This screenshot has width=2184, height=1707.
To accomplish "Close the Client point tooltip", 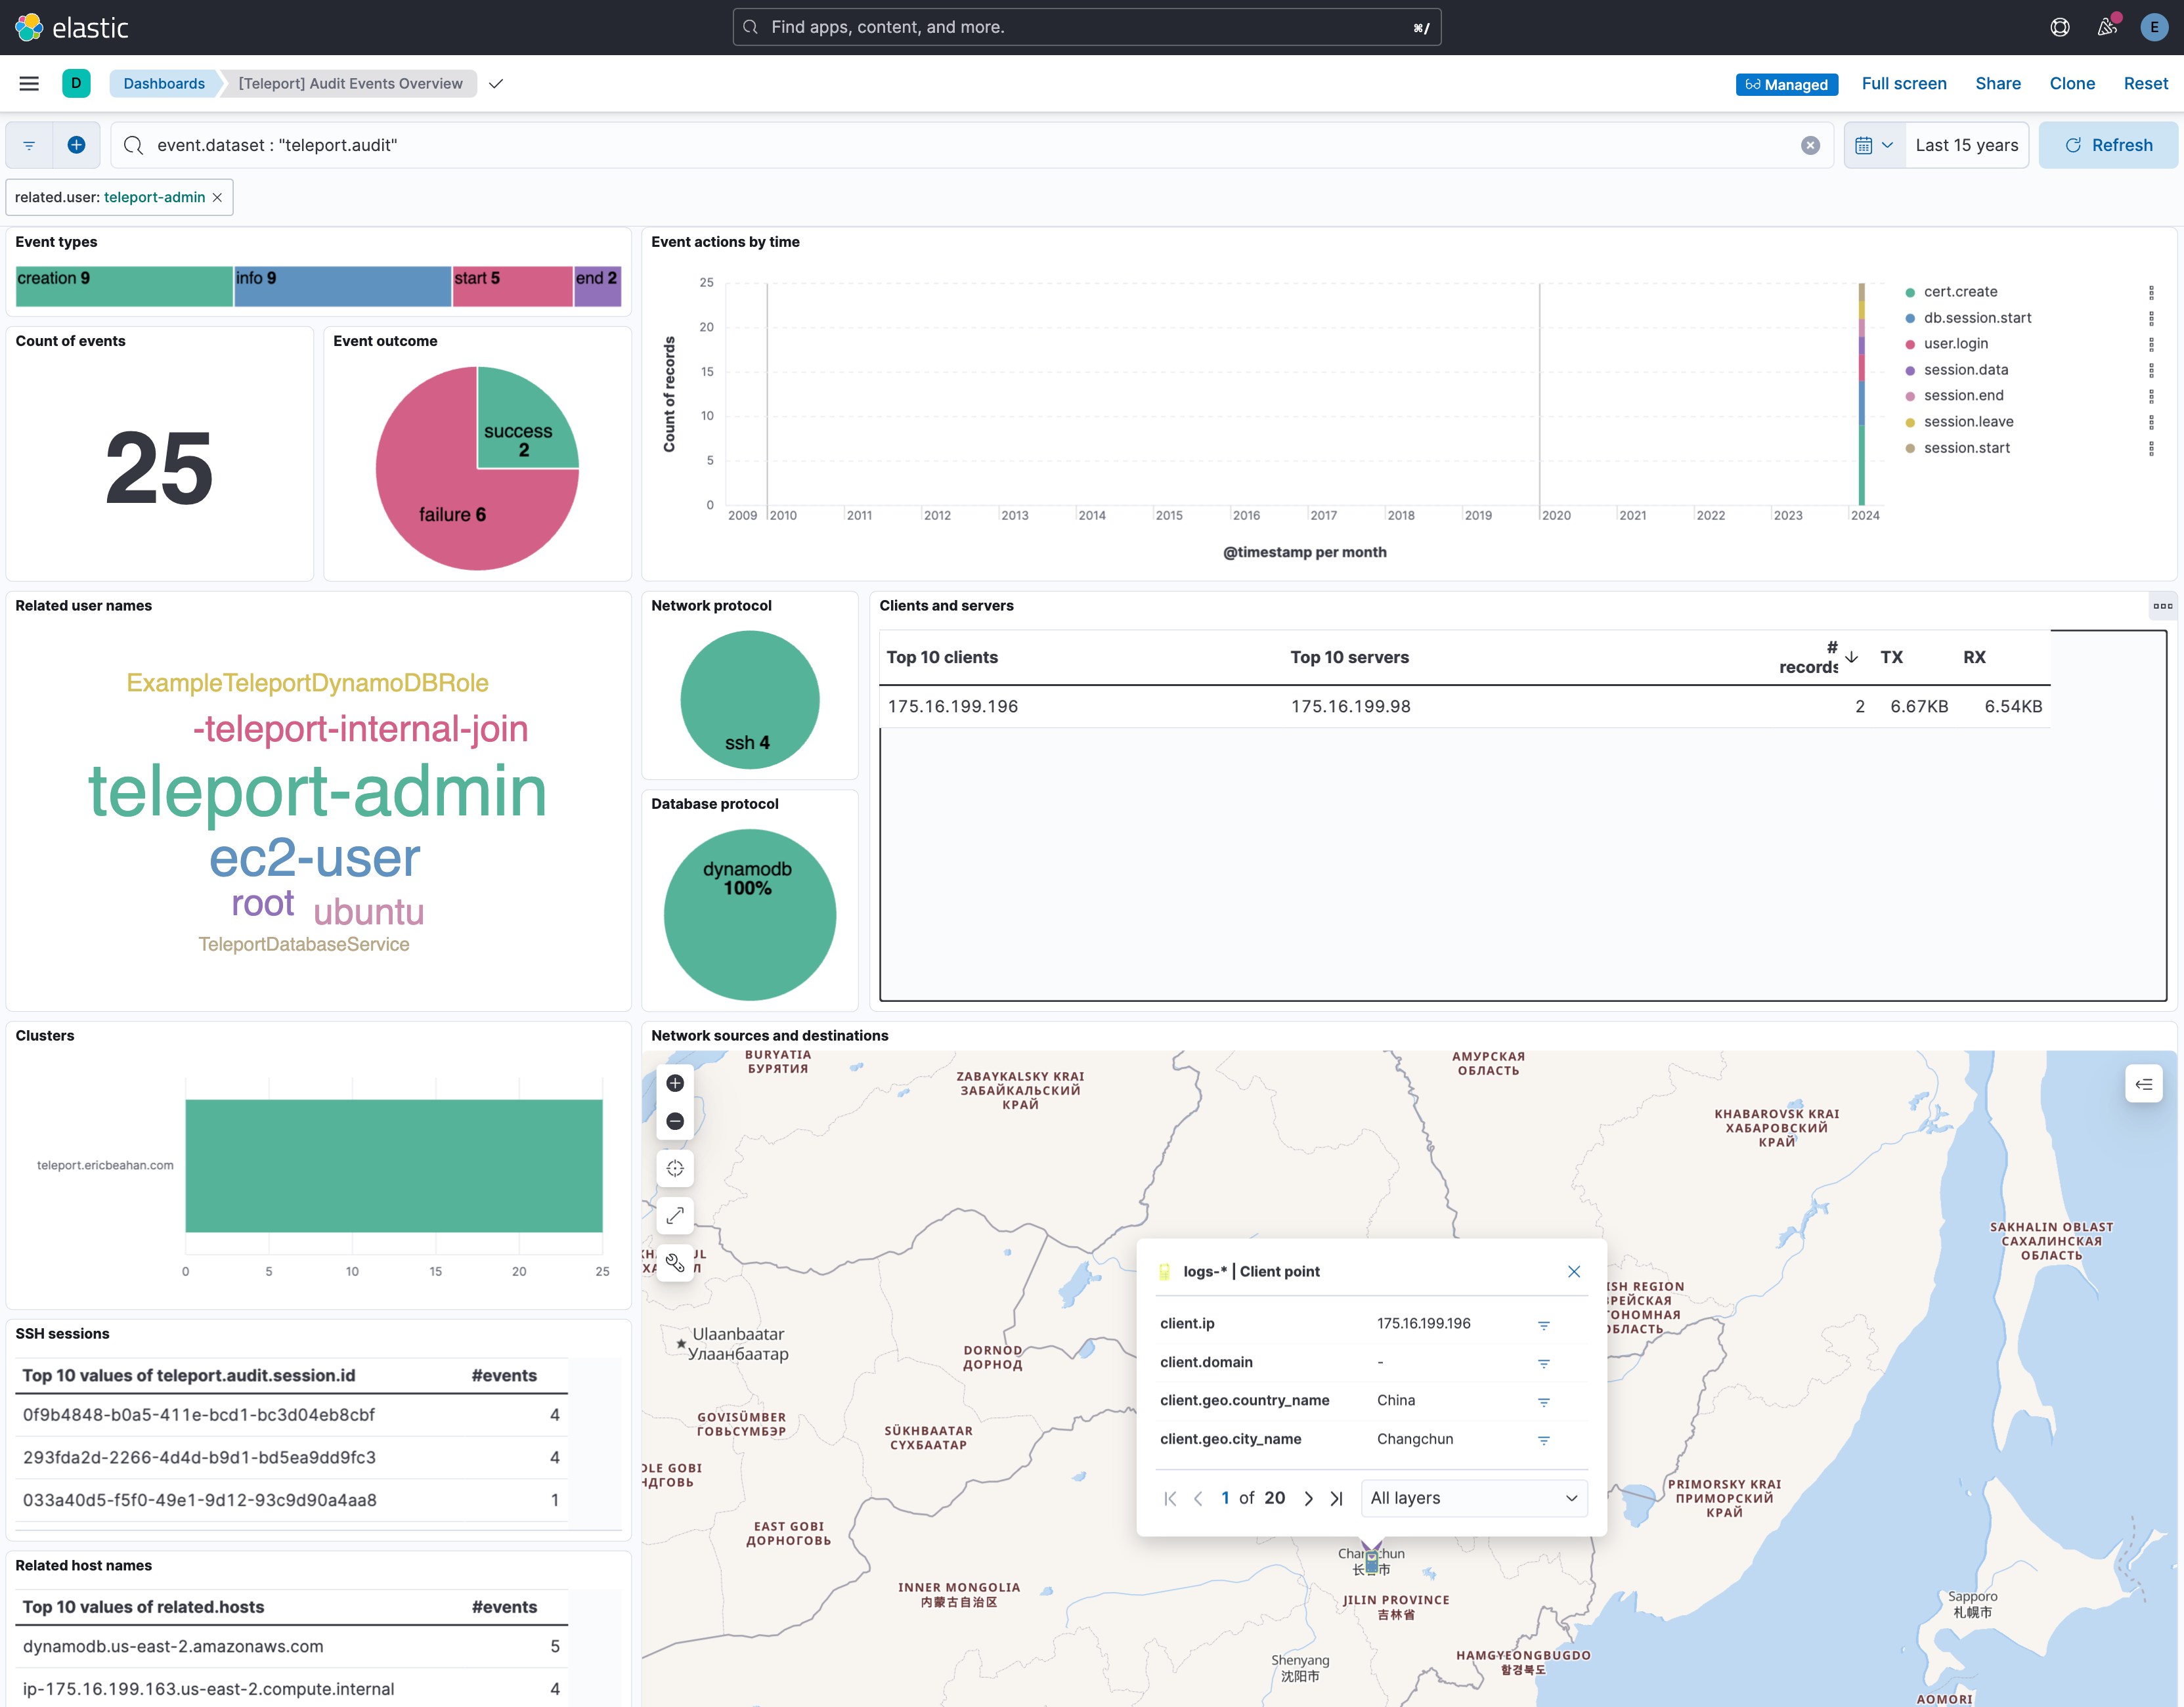I will tap(1574, 1272).
